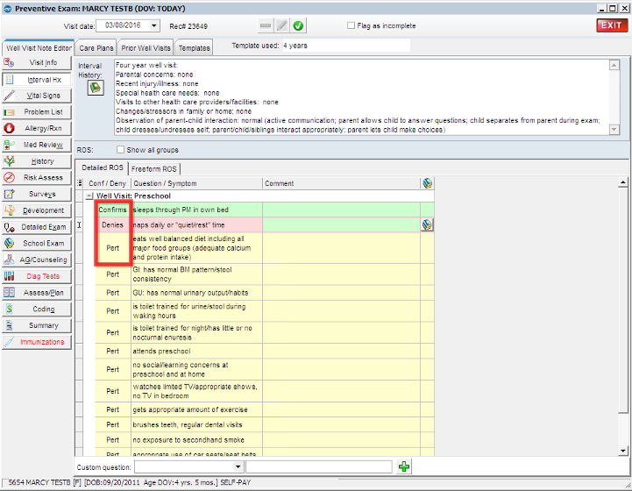Open the Development section

click(x=37, y=210)
